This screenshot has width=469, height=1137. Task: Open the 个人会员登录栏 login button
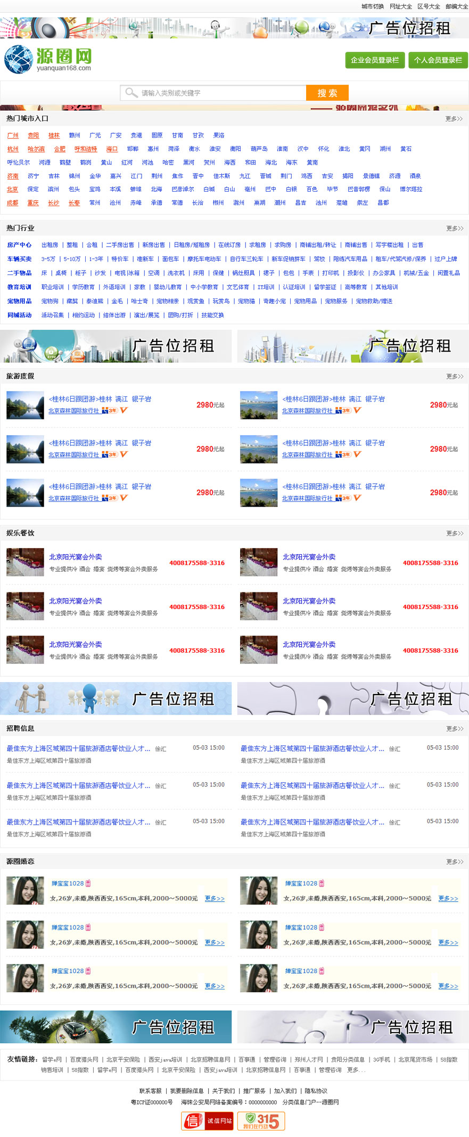coord(438,60)
